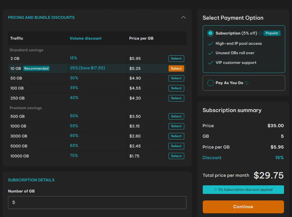Image resolution: width=292 pixels, height=217 pixels.
Task: Click info icon beside Subscription option
Action: (260, 33)
